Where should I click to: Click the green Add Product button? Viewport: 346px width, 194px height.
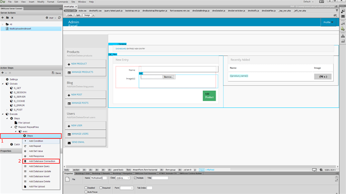coord(209,96)
